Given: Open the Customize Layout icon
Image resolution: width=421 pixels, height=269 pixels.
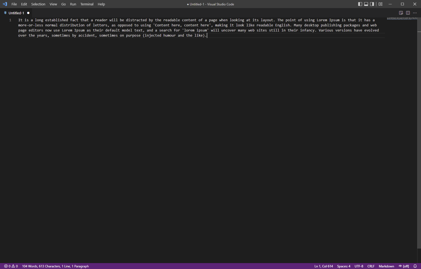Looking at the screenshot, I should pos(380,4).
